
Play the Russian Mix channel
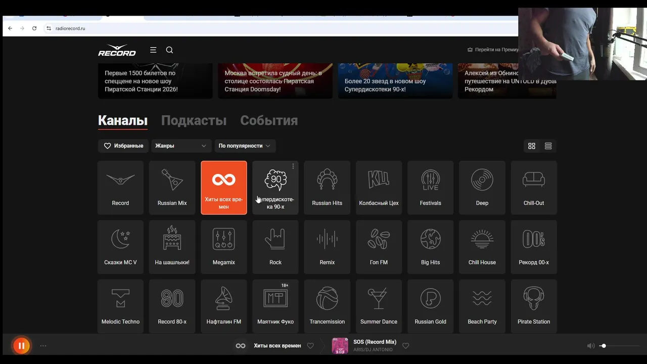[x=172, y=188]
